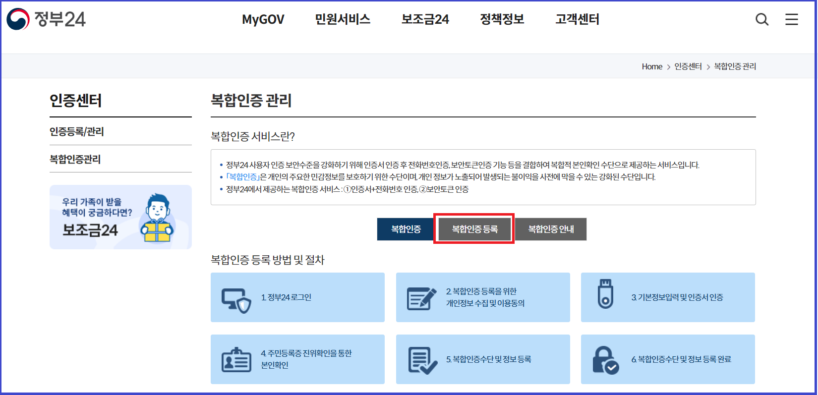
Task: Click the 4. 주민등록증 진위확인 step card
Action: [x=297, y=359]
